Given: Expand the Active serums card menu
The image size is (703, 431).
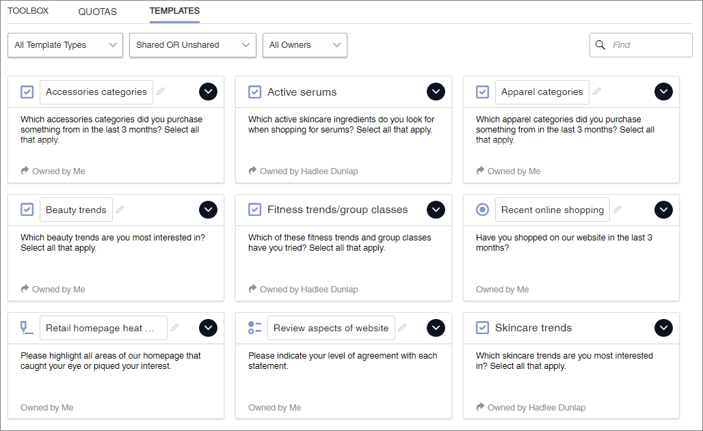Looking at the screenshot, I should pyautogui.click(x=436, y=92).
